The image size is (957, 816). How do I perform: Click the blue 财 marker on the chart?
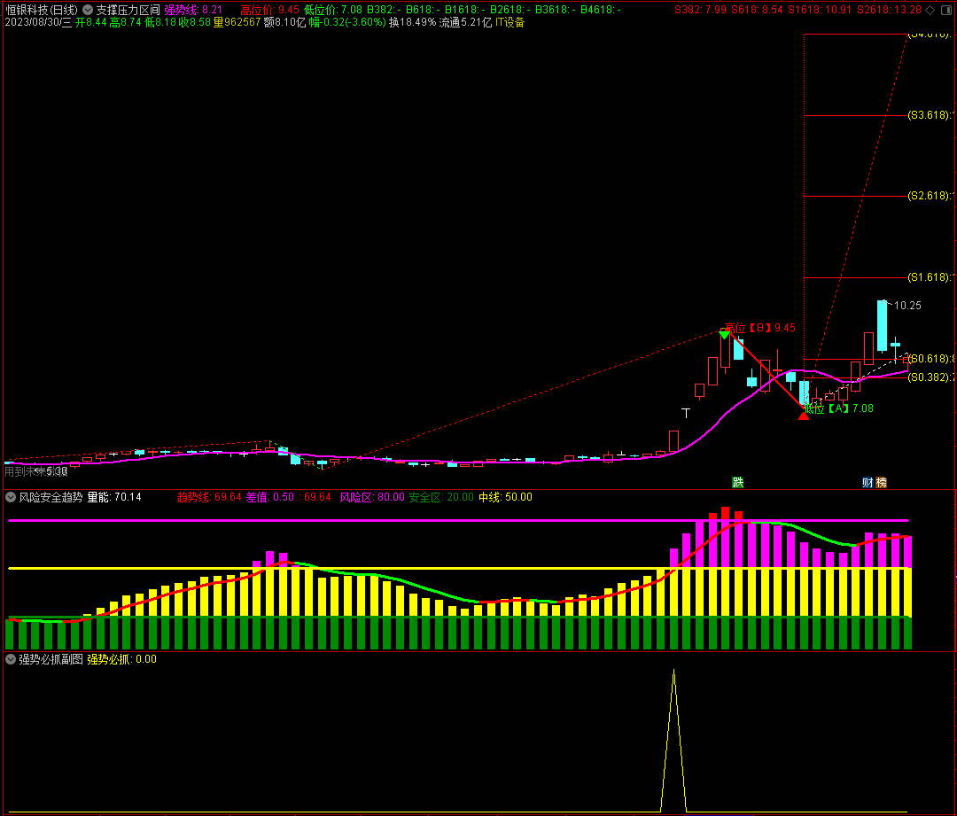(868, 483)
